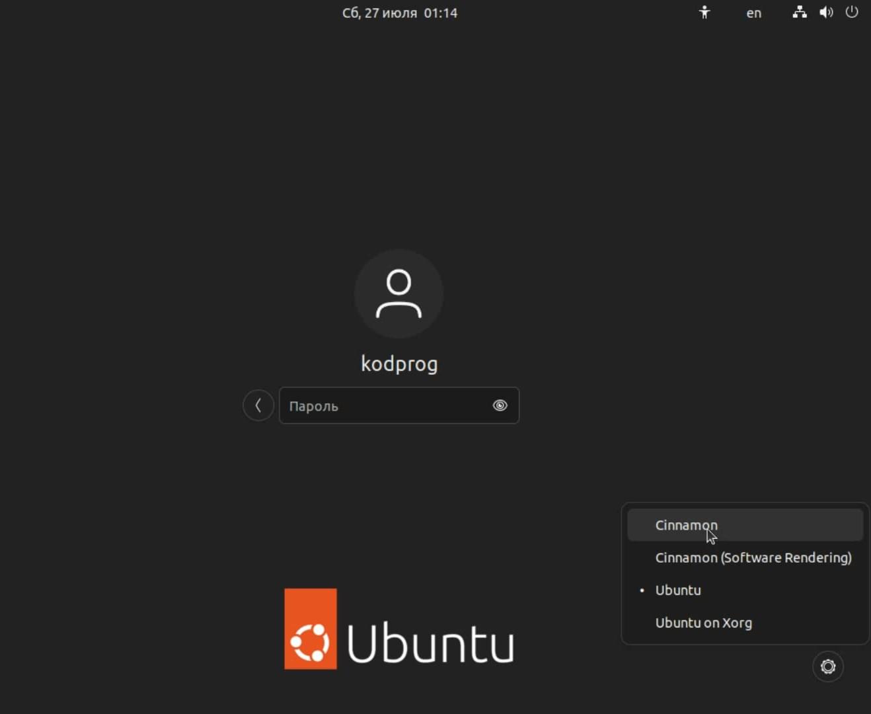Screen dimensions: 871x714
Task: Select the Cinnamon session
Action: click(745, 525)
